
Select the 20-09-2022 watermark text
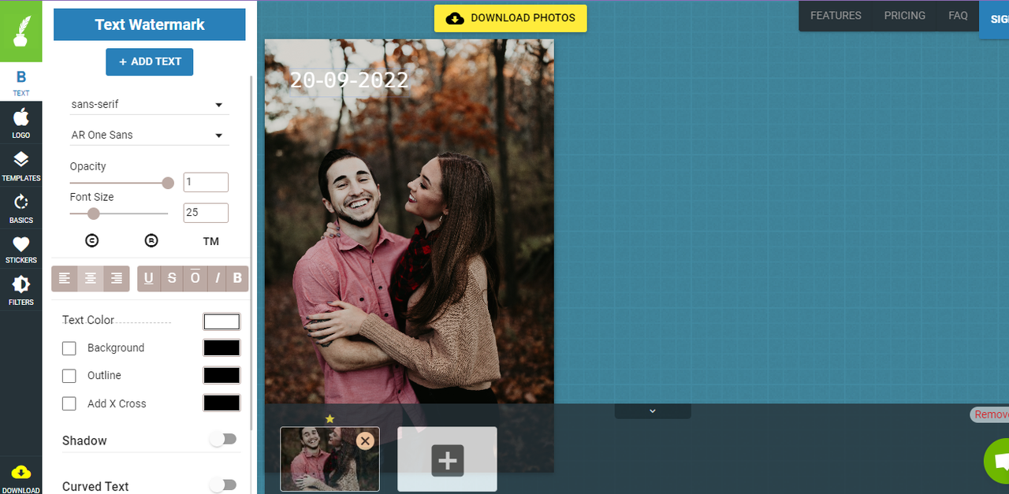point(348,80)
